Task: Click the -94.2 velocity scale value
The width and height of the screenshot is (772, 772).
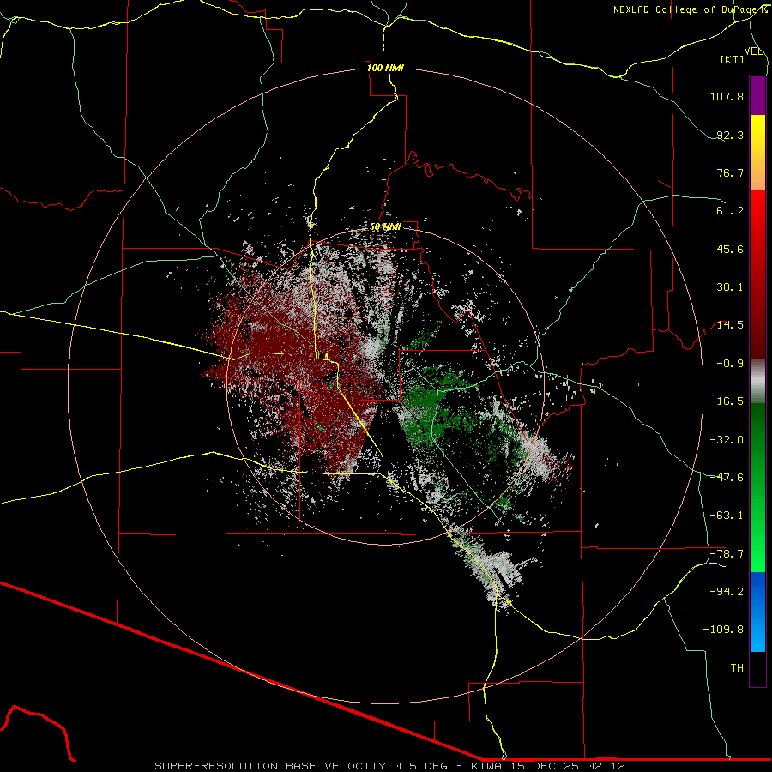Action: click(x=727, y=592)
